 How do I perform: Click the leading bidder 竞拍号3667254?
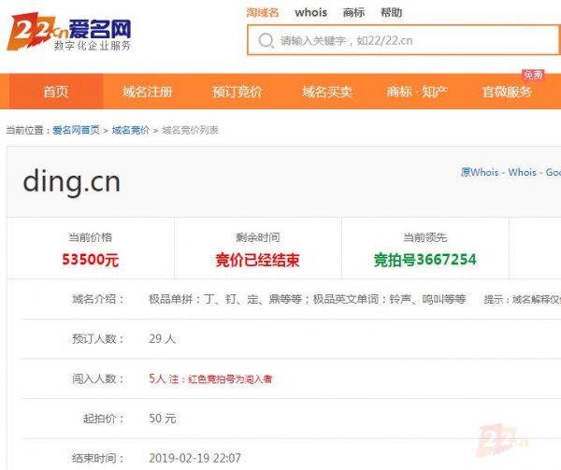[425, 260]
